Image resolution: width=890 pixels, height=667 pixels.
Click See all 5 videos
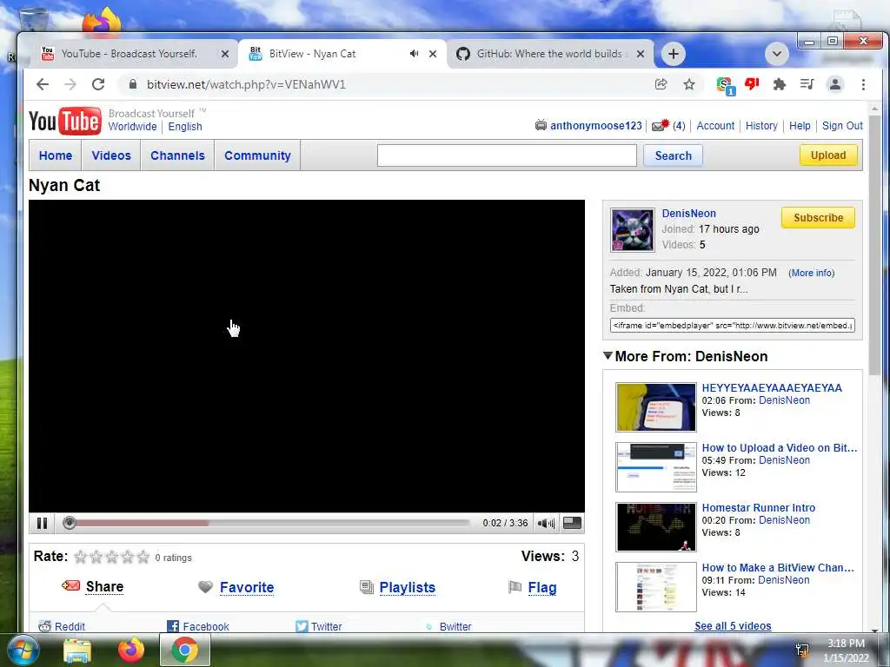(733, 625)
